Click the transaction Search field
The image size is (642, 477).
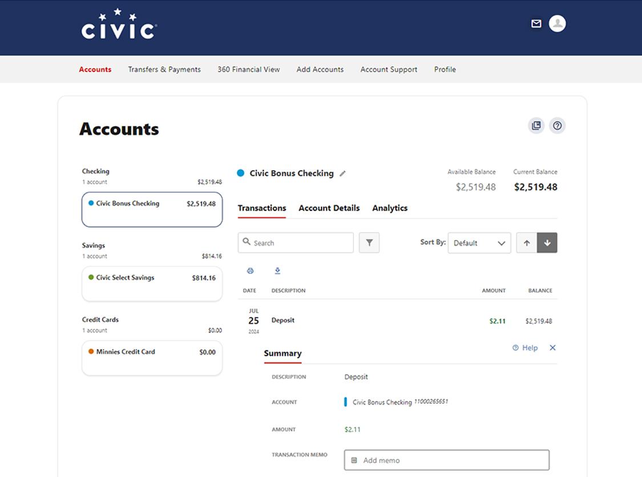tap(296, 243)
